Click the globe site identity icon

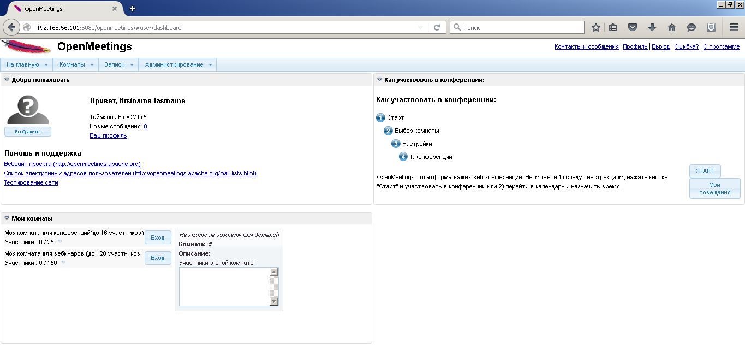[26, 27]
